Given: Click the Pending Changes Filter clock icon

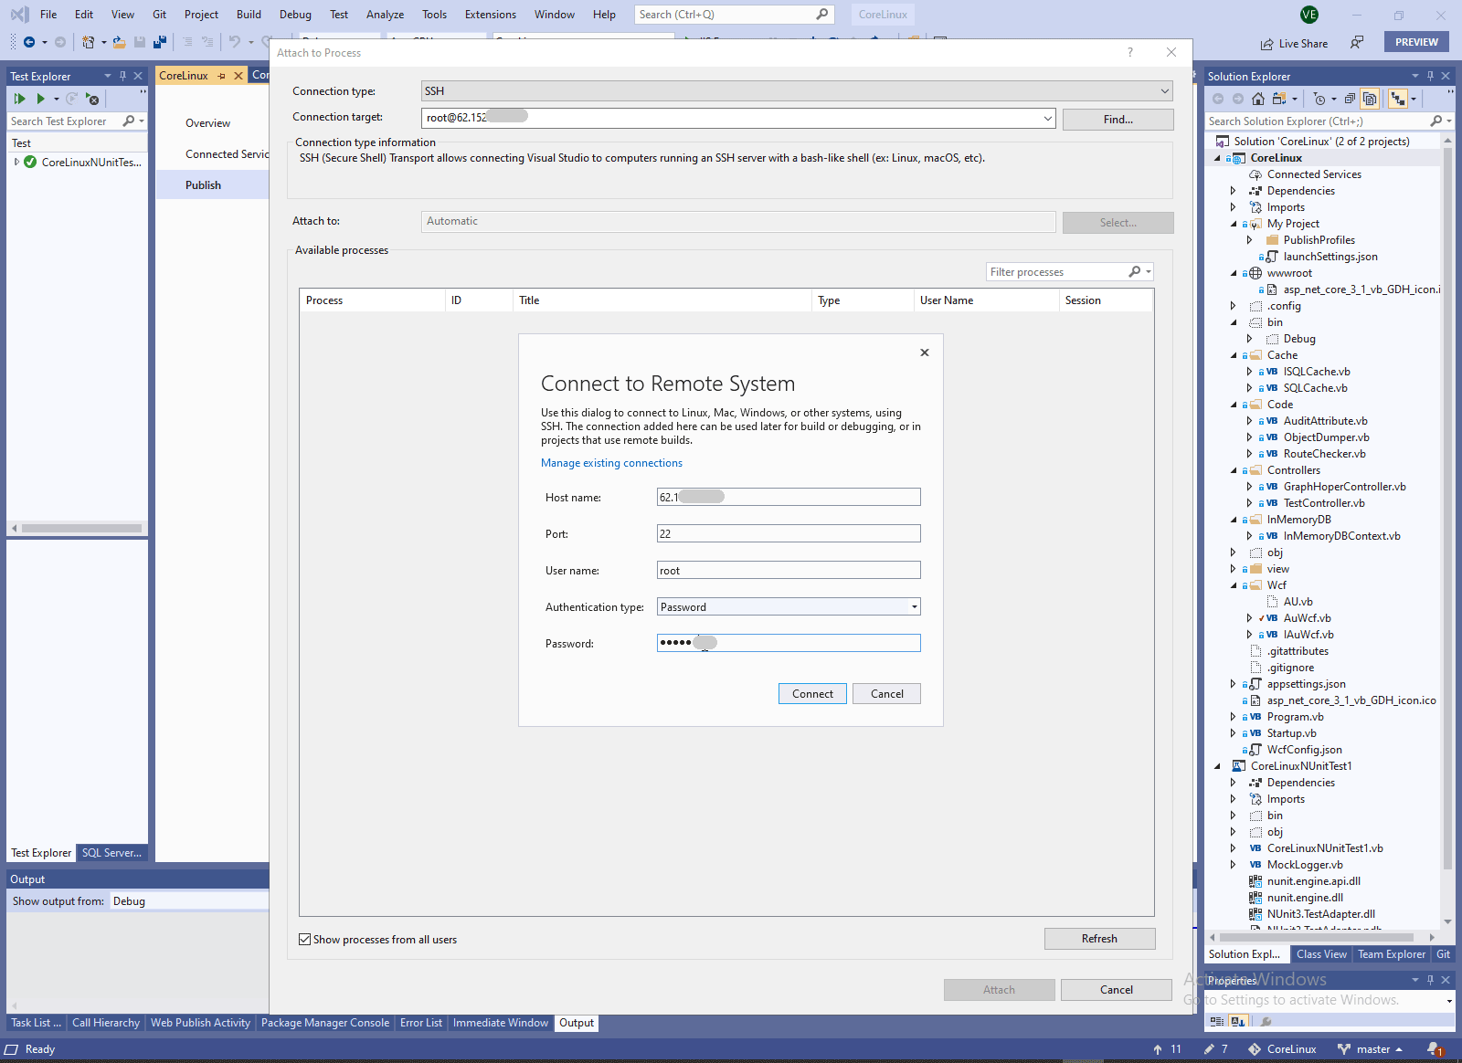Looking at the screenshot, I should [x=1319, y=99].
